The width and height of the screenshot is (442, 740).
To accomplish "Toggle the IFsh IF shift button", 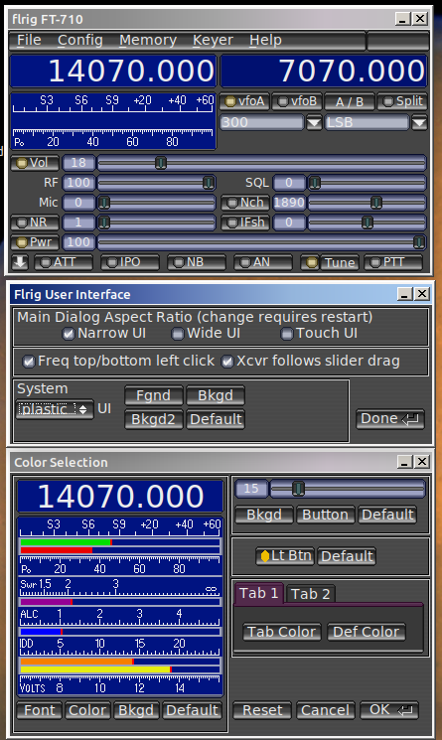I will pyautogui.click(x=245, y=222).
